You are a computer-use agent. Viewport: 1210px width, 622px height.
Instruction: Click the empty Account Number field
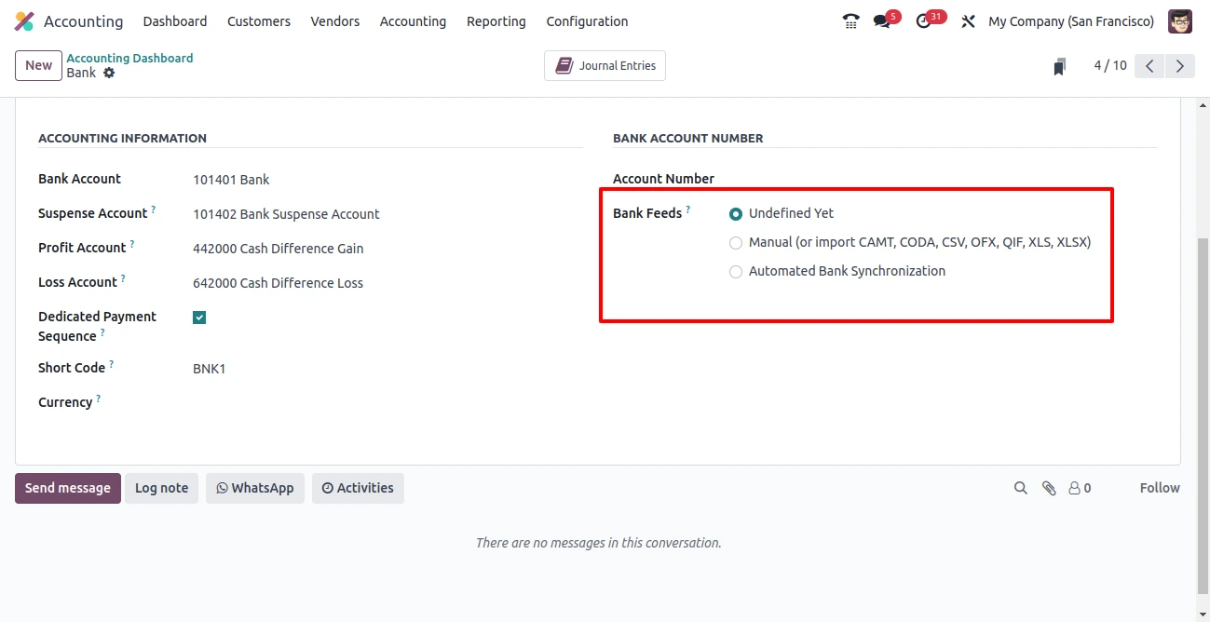pyautogui.click(x=943, y=179)
